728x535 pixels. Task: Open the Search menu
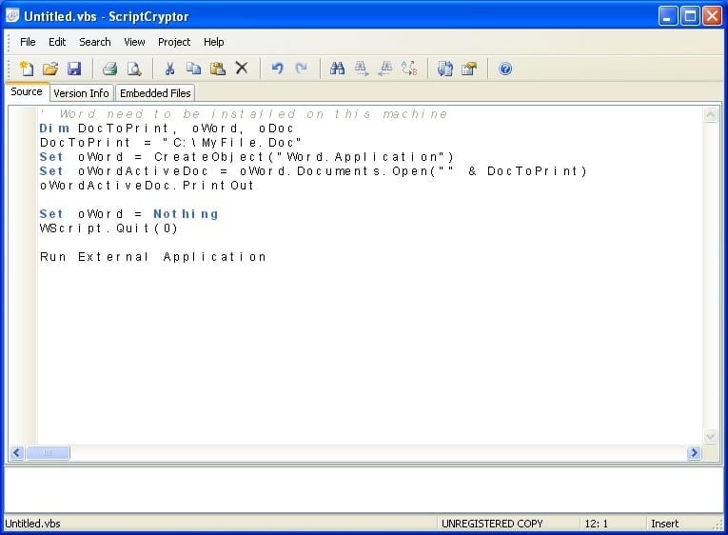[95, 42]
